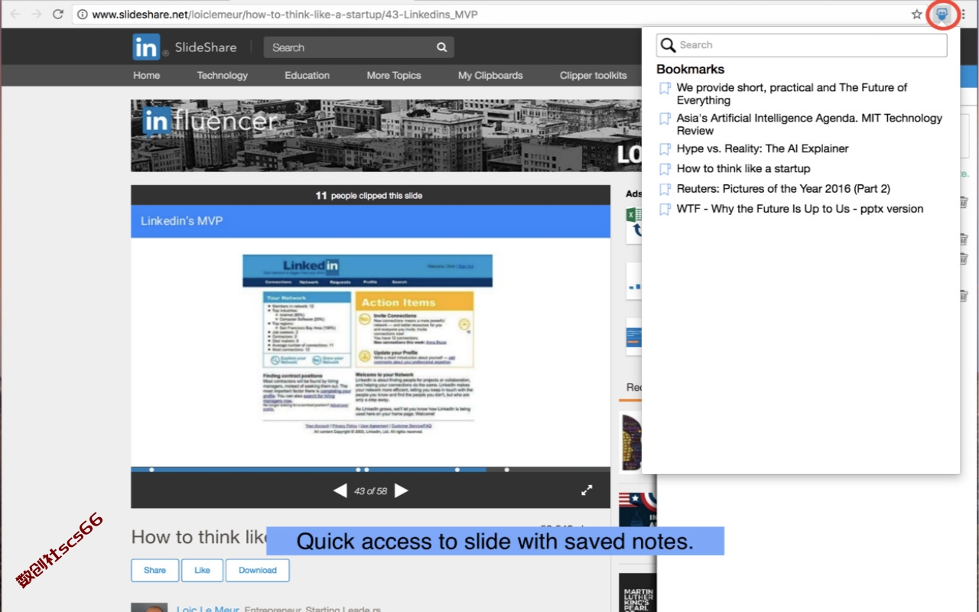Click the magnifier in the SlideShare search box
This screenshot has height=612, width=979.
(x=441, y=47)
